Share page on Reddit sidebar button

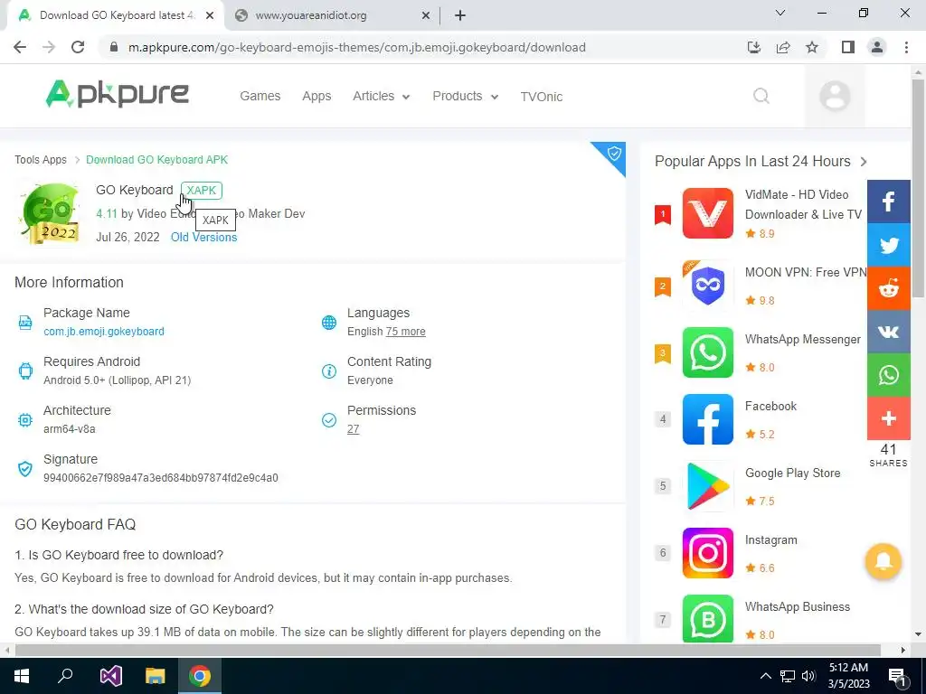point(888,288)
